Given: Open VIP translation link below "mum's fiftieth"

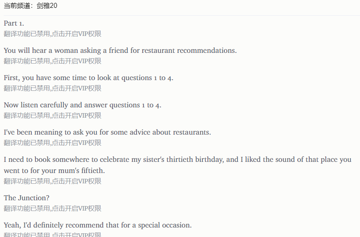Looking at the screenshot, I should click(52, 181).
